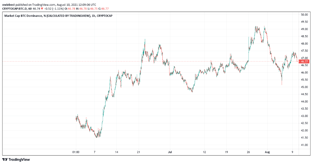Click the 48.00 price axis label
This screenshot has width=314, height=162.
[x=304, y=43]
